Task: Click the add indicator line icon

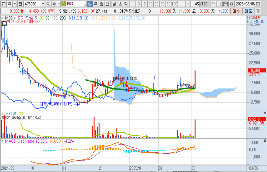Action: pos(219,4)
